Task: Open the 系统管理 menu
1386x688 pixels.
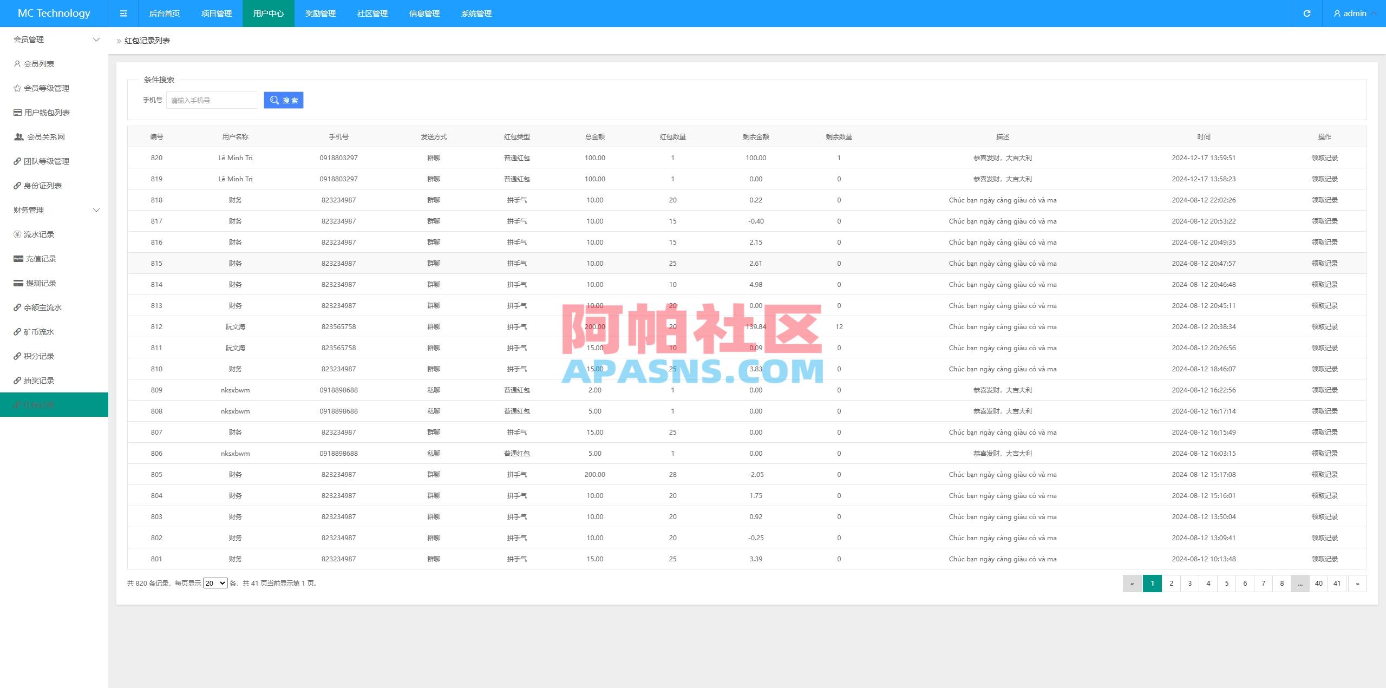Action: pos(476,13)
